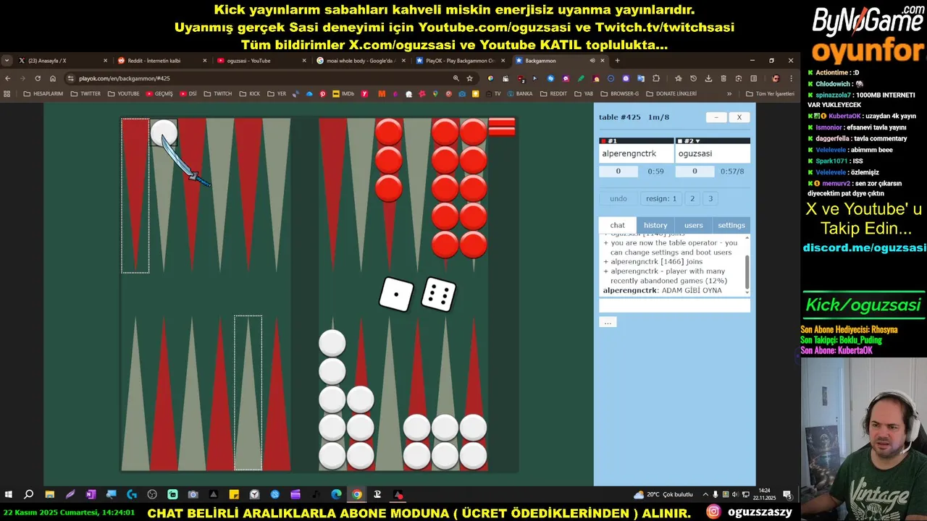The image size is (927, 521).
Task: Switch to the history tab
Action: (655, 225)
